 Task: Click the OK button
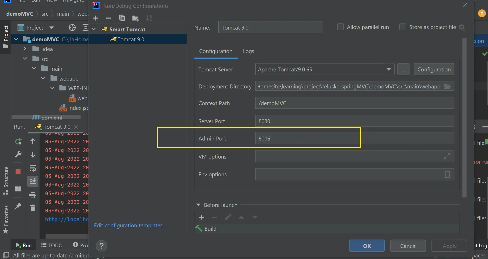click(x=367, y=246)
